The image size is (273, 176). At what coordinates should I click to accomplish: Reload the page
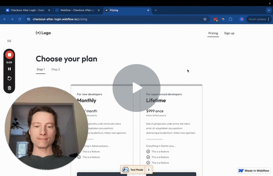(x=20, y=19)
